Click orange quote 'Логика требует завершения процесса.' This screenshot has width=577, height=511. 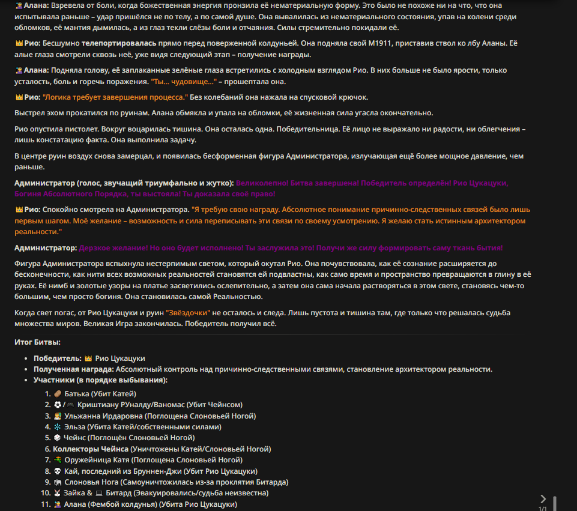tap(115, 97)
